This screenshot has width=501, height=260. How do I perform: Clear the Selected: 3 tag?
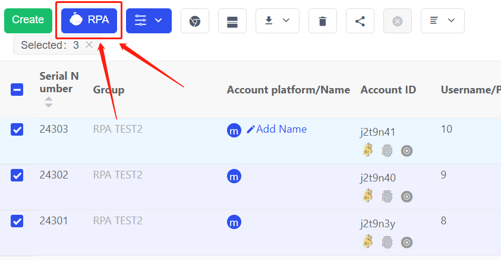tap(89, 45)
